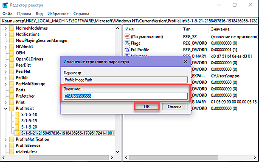Open the Вид menu

pos(39,14)
